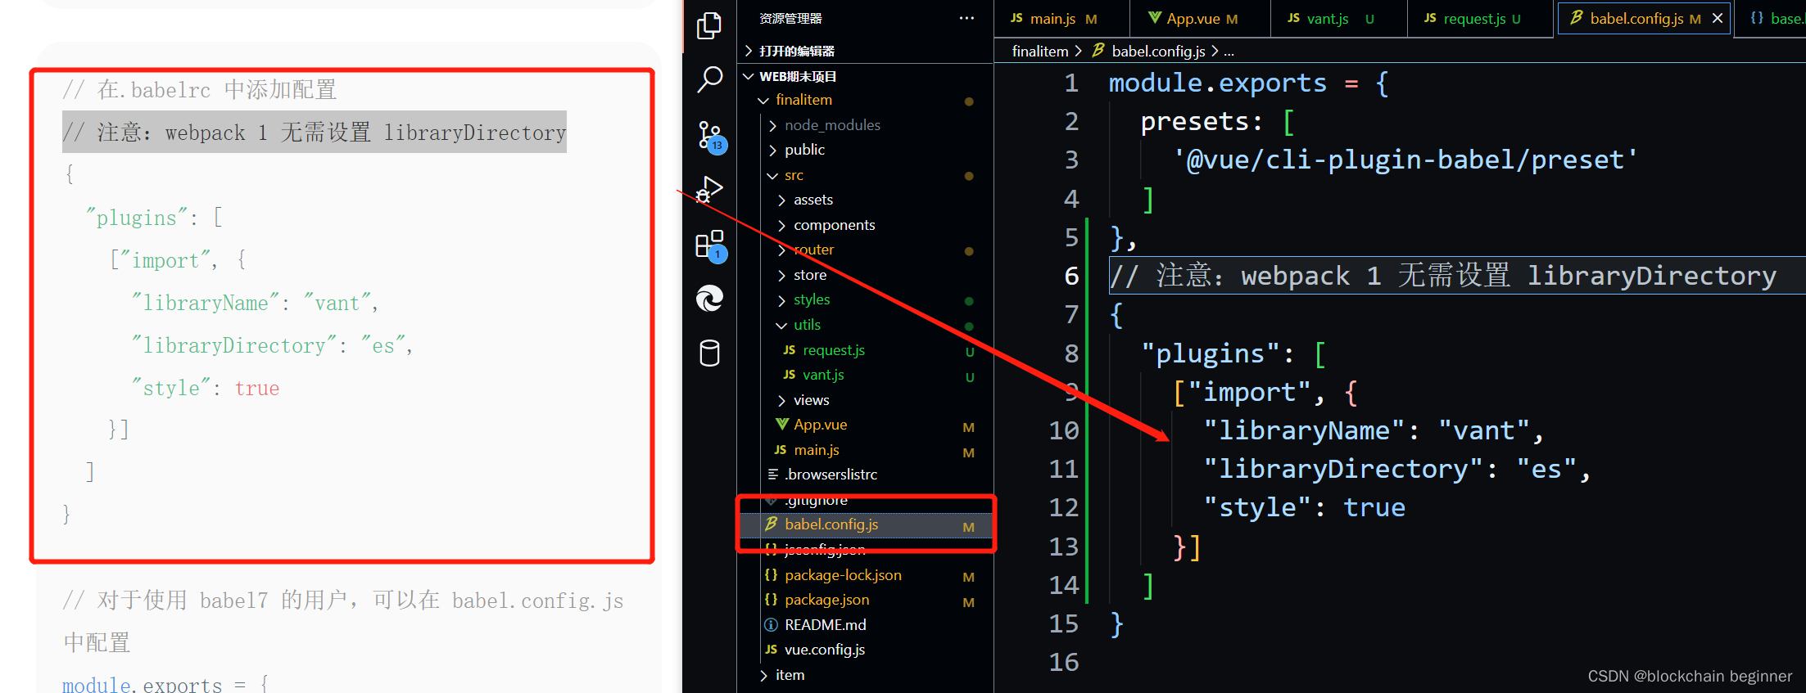Click the highlighted webpack 1 comment in left document
The height and width of the screenshot is (693, 1806).
coord(315,133)
